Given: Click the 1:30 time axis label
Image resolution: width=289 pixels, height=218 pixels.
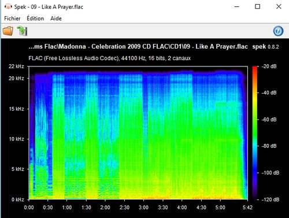Looking at the screenshot, I should pos(86,208).
